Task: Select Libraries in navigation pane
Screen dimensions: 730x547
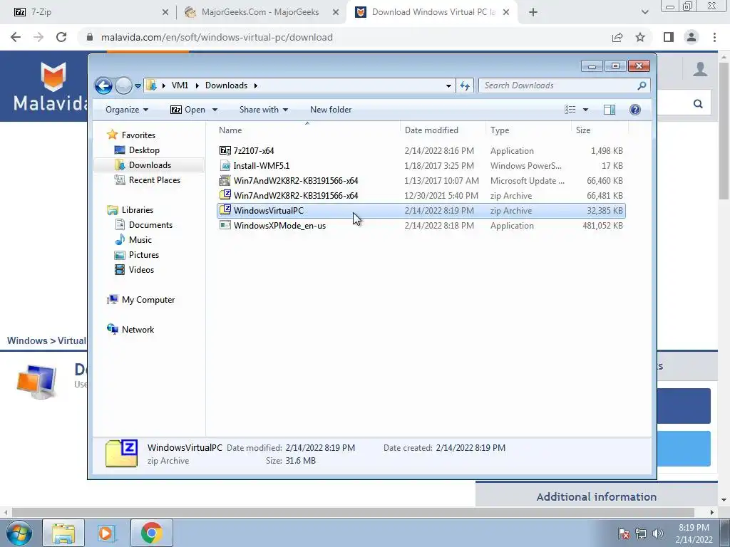Action: 138,210
